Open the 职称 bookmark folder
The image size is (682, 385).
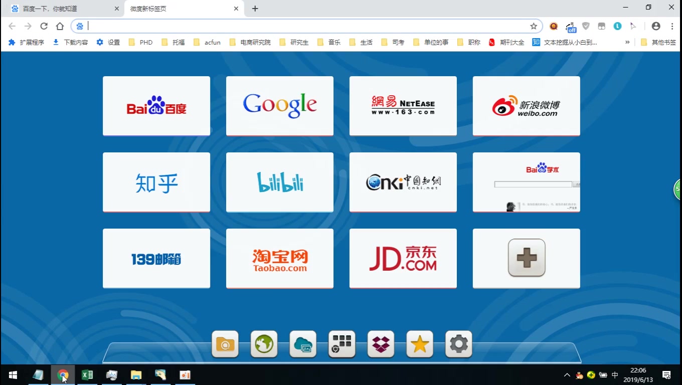tap(469, 42)
